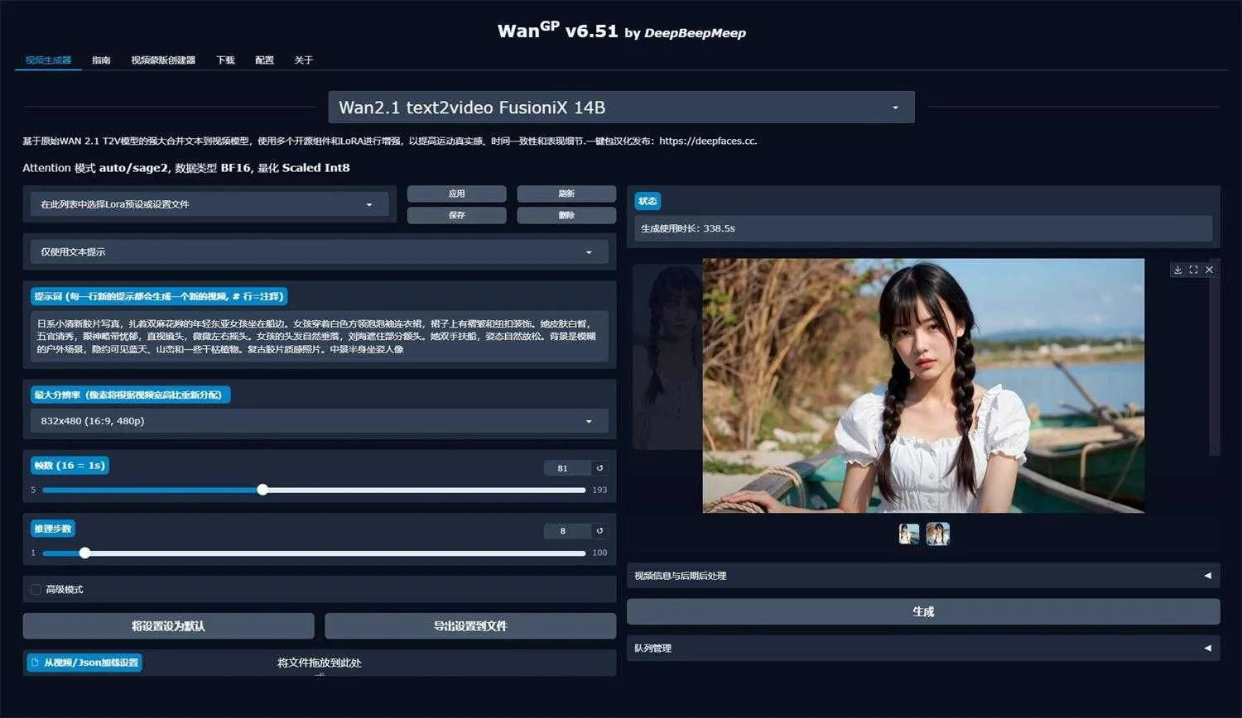
Task: Click the frame count number field showing 81
Action: point(567,468)
